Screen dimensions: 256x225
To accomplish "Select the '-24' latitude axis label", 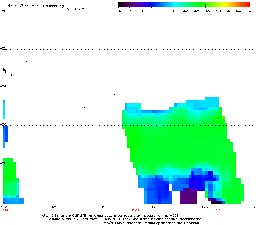I will 3,86.
